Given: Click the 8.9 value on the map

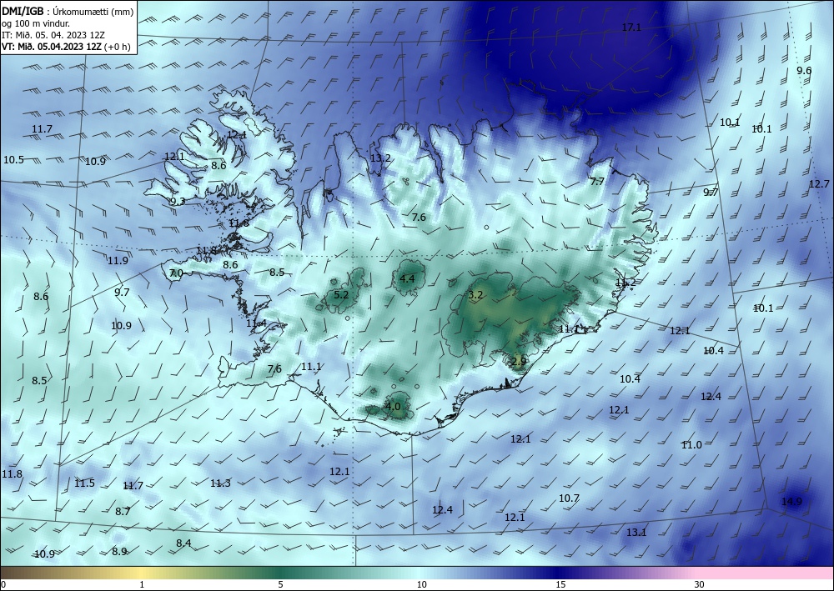Looking at the screenshot, I should 119,552.
